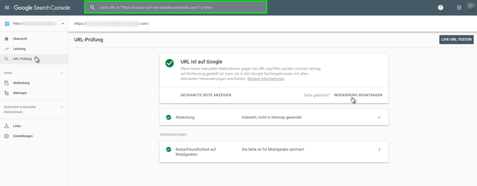
Task: Click the Einstellungen gear icon
Action: [x=7, y=136]
